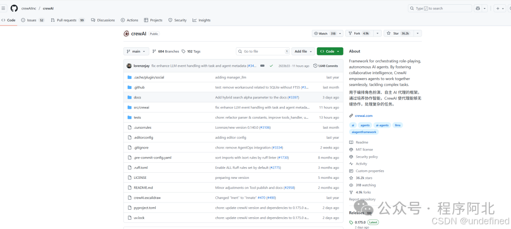Expand the Watch options dropdown arrow

click(340, 34)
